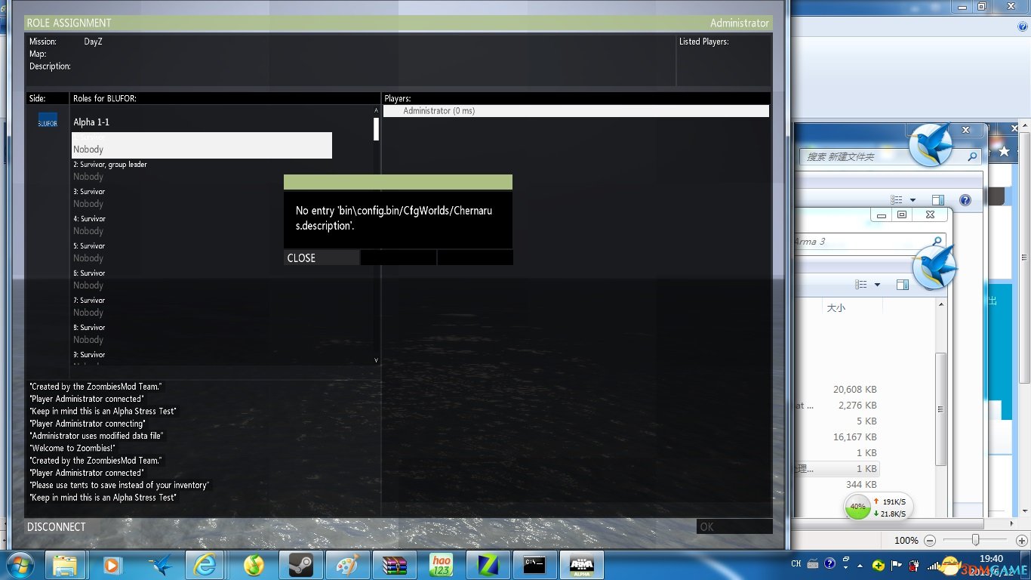Click the zoom out minus button
The height and width of the screenshot is (580, 1031).
coord(930,541)
